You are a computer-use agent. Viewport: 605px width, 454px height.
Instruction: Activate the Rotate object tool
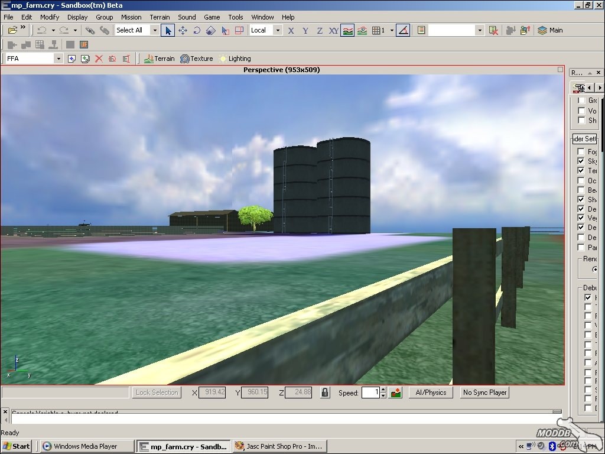click(x=197, y=30)
